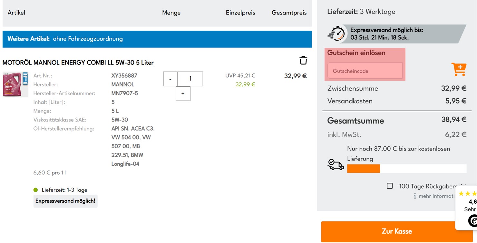Image resolution: width=477 pixels, height=243 pixels.
Task: Select article number XY356887
Action: pyautogui.click(x=124, y=76)
